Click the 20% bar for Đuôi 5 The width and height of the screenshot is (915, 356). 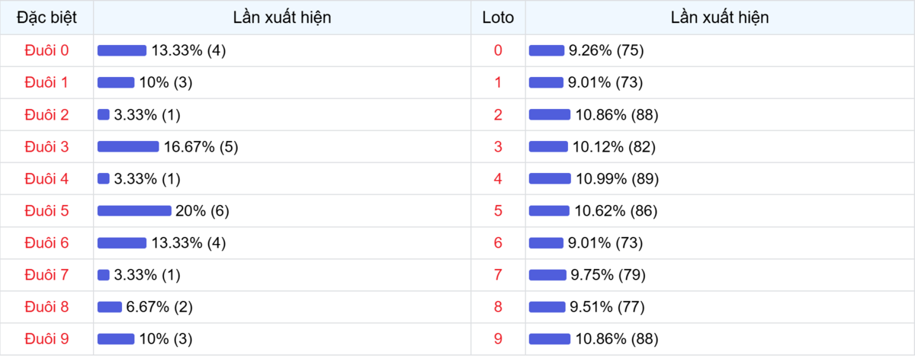click(x=134, y=211)
